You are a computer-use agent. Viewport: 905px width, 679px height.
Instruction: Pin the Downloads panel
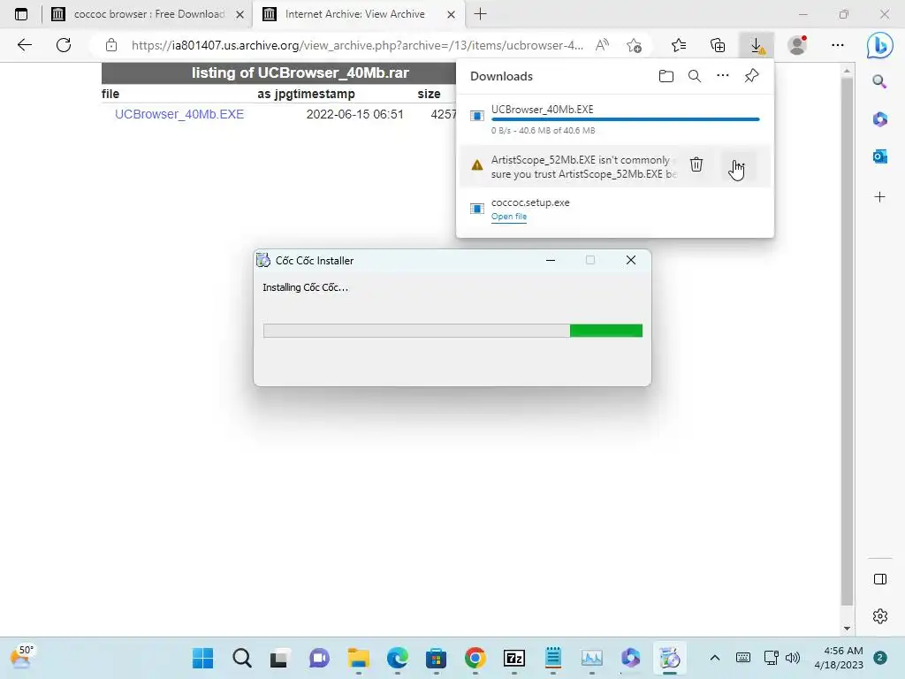[x=751, y=76]
